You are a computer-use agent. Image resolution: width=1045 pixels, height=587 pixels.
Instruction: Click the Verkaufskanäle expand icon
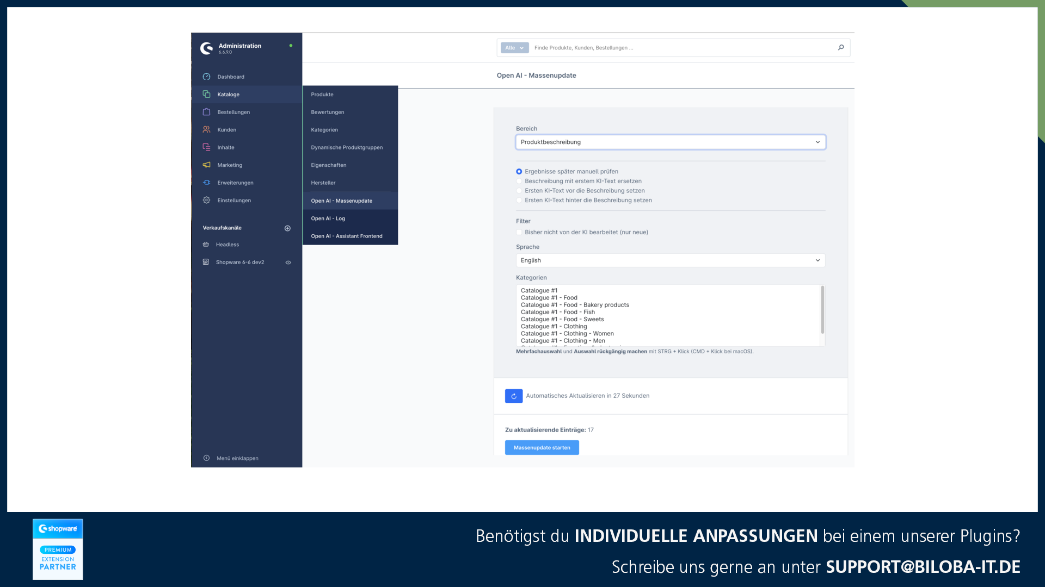pyautogui.click(x=287, y=228)
